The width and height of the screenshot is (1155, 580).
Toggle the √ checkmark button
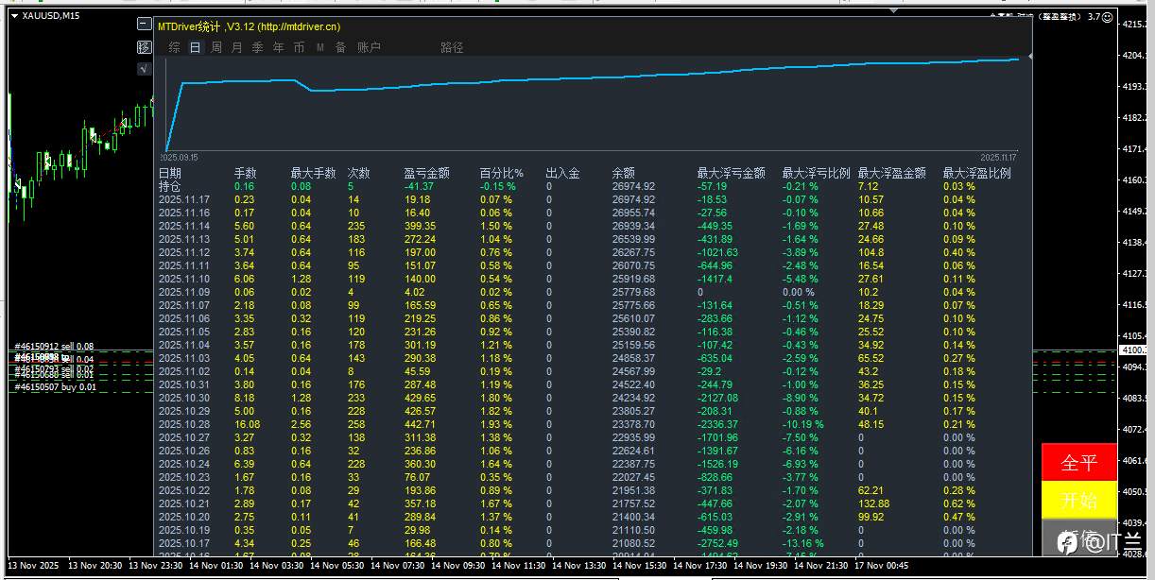point(144,68)
